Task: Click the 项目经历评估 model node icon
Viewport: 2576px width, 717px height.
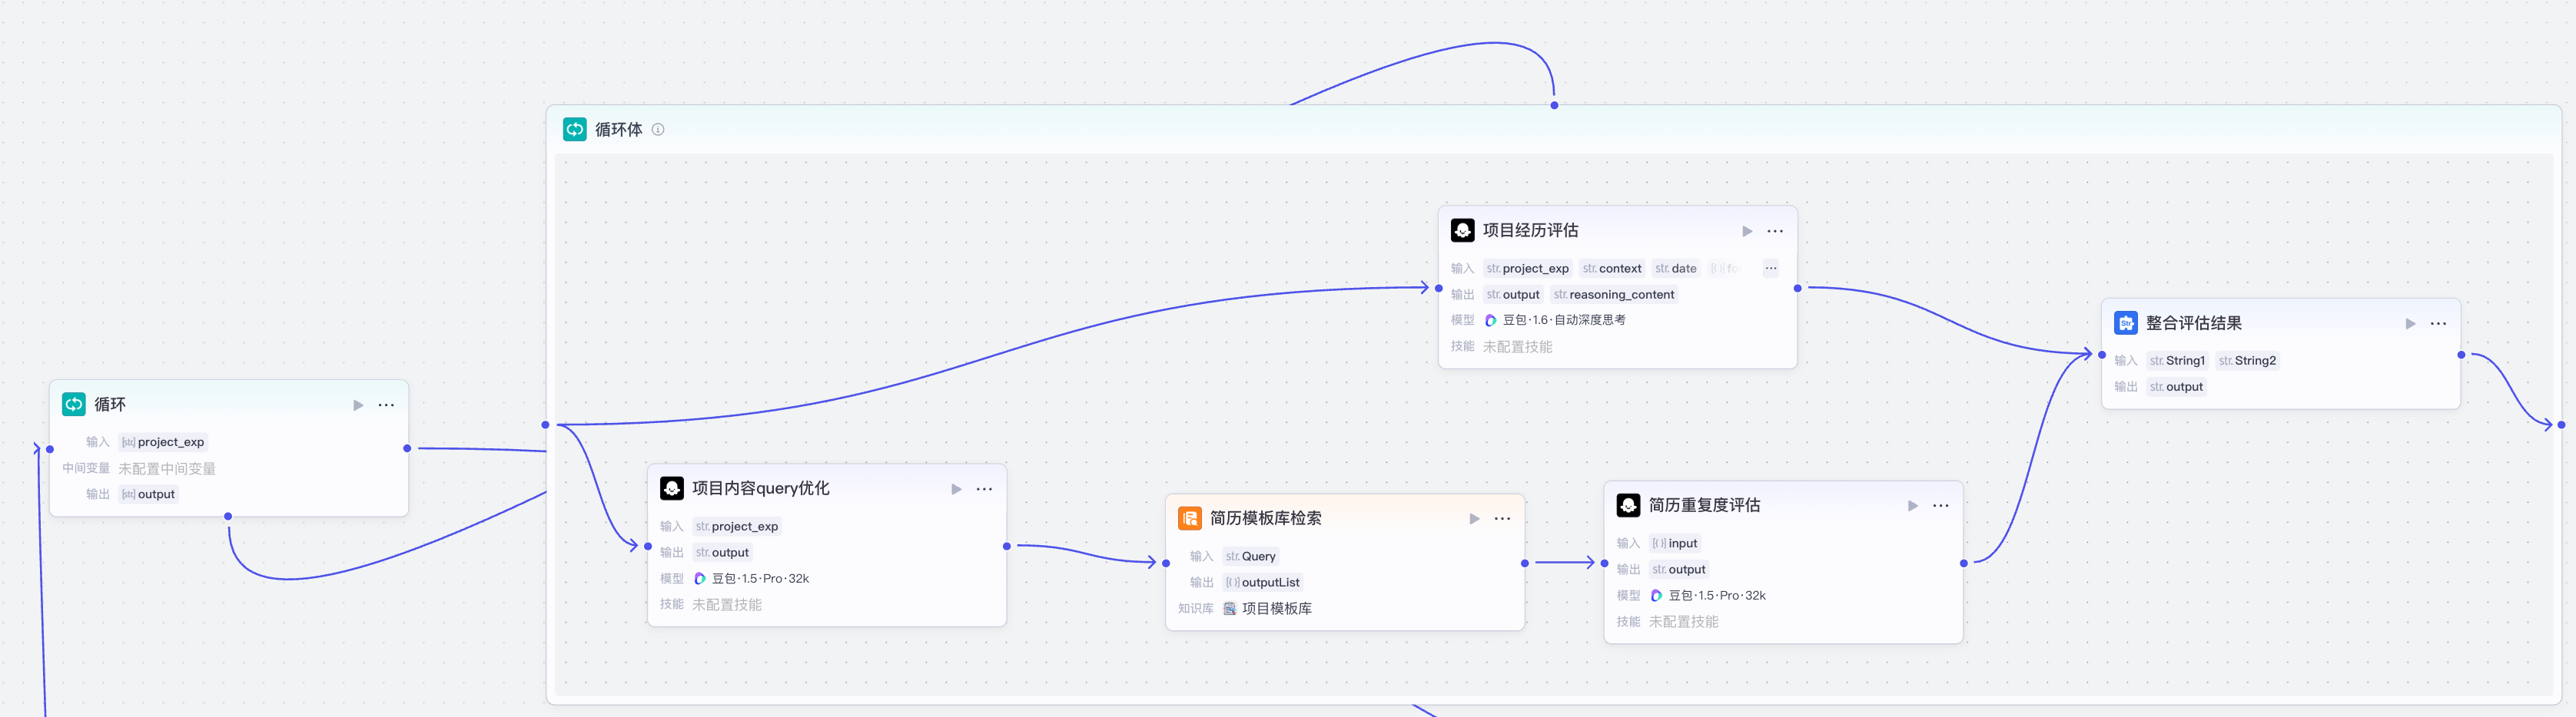Action: coord(1462,230)
